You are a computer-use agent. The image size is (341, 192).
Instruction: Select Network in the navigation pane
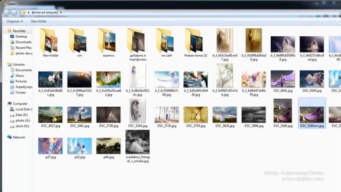19,138
